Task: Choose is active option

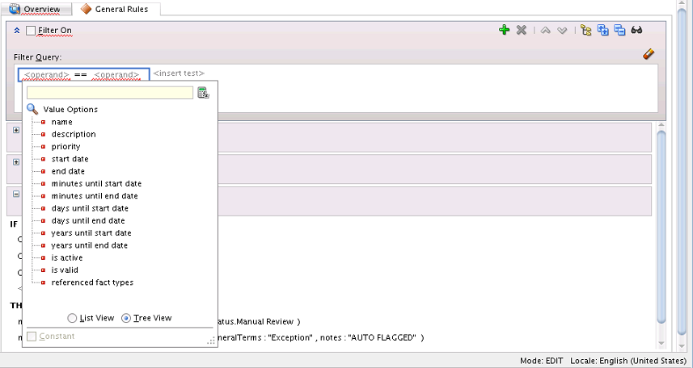Action: click(x=67, y=257)
